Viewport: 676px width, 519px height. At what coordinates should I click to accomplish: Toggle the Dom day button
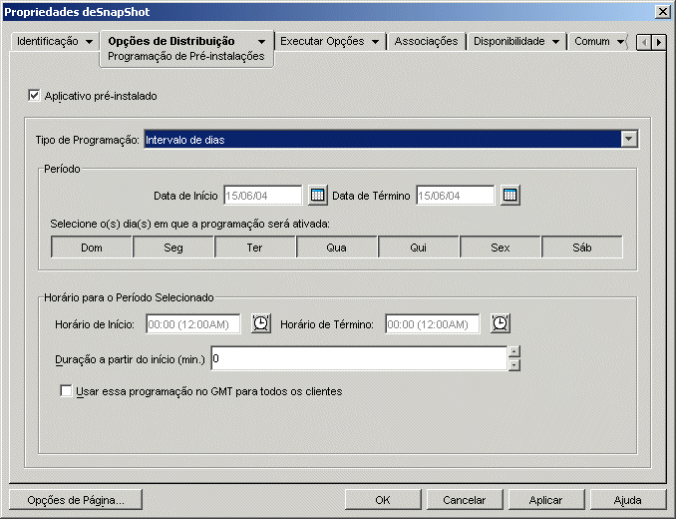point(92,247)
